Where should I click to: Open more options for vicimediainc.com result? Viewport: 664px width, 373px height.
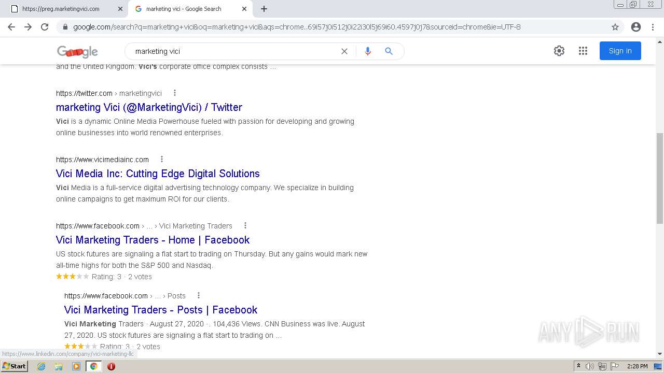[x=162, y=159]
